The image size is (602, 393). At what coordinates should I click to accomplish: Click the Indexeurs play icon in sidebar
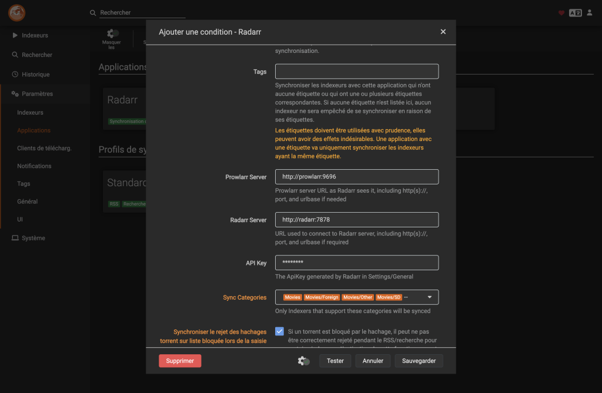pos(15,35)
